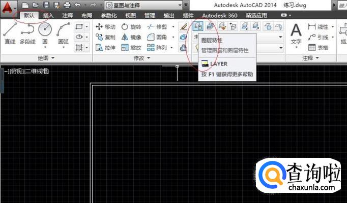Viewport: 347px width, 203px height.
Task: Click the Table (表格) button
Action: pyautogui.click(x=319, y=47)
